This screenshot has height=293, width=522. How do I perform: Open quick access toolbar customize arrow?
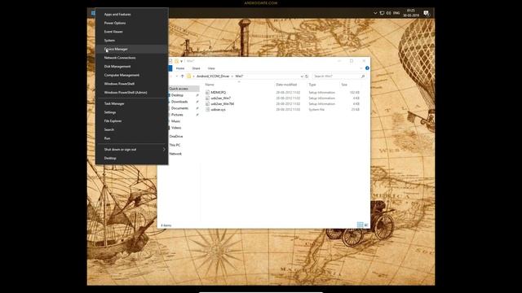(181, 61)
